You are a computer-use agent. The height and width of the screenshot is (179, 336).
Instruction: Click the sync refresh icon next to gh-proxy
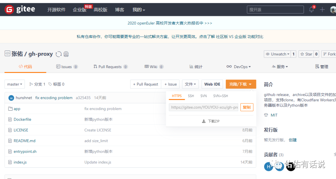pyautogui.click(x=58, y=54)
